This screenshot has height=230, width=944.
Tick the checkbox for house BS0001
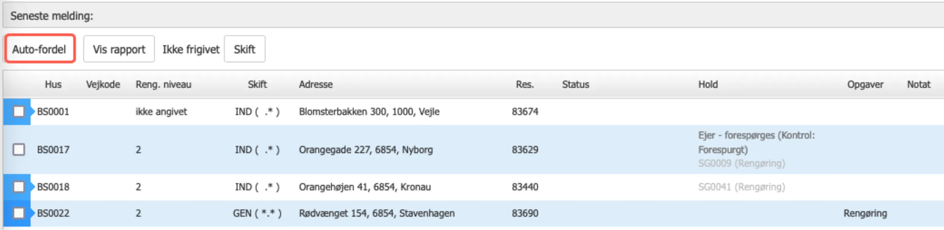(x=19, y=112)
